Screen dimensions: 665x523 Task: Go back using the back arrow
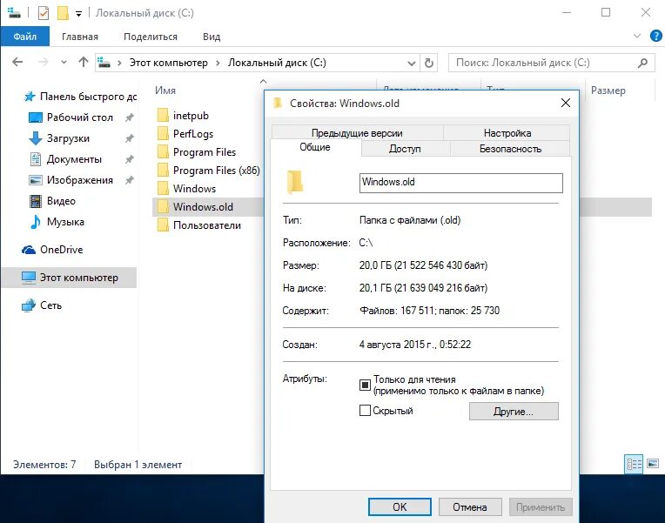coord(17,63)
